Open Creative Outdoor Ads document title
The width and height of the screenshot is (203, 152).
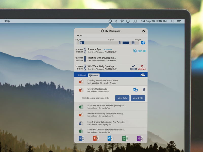(97, 89)
